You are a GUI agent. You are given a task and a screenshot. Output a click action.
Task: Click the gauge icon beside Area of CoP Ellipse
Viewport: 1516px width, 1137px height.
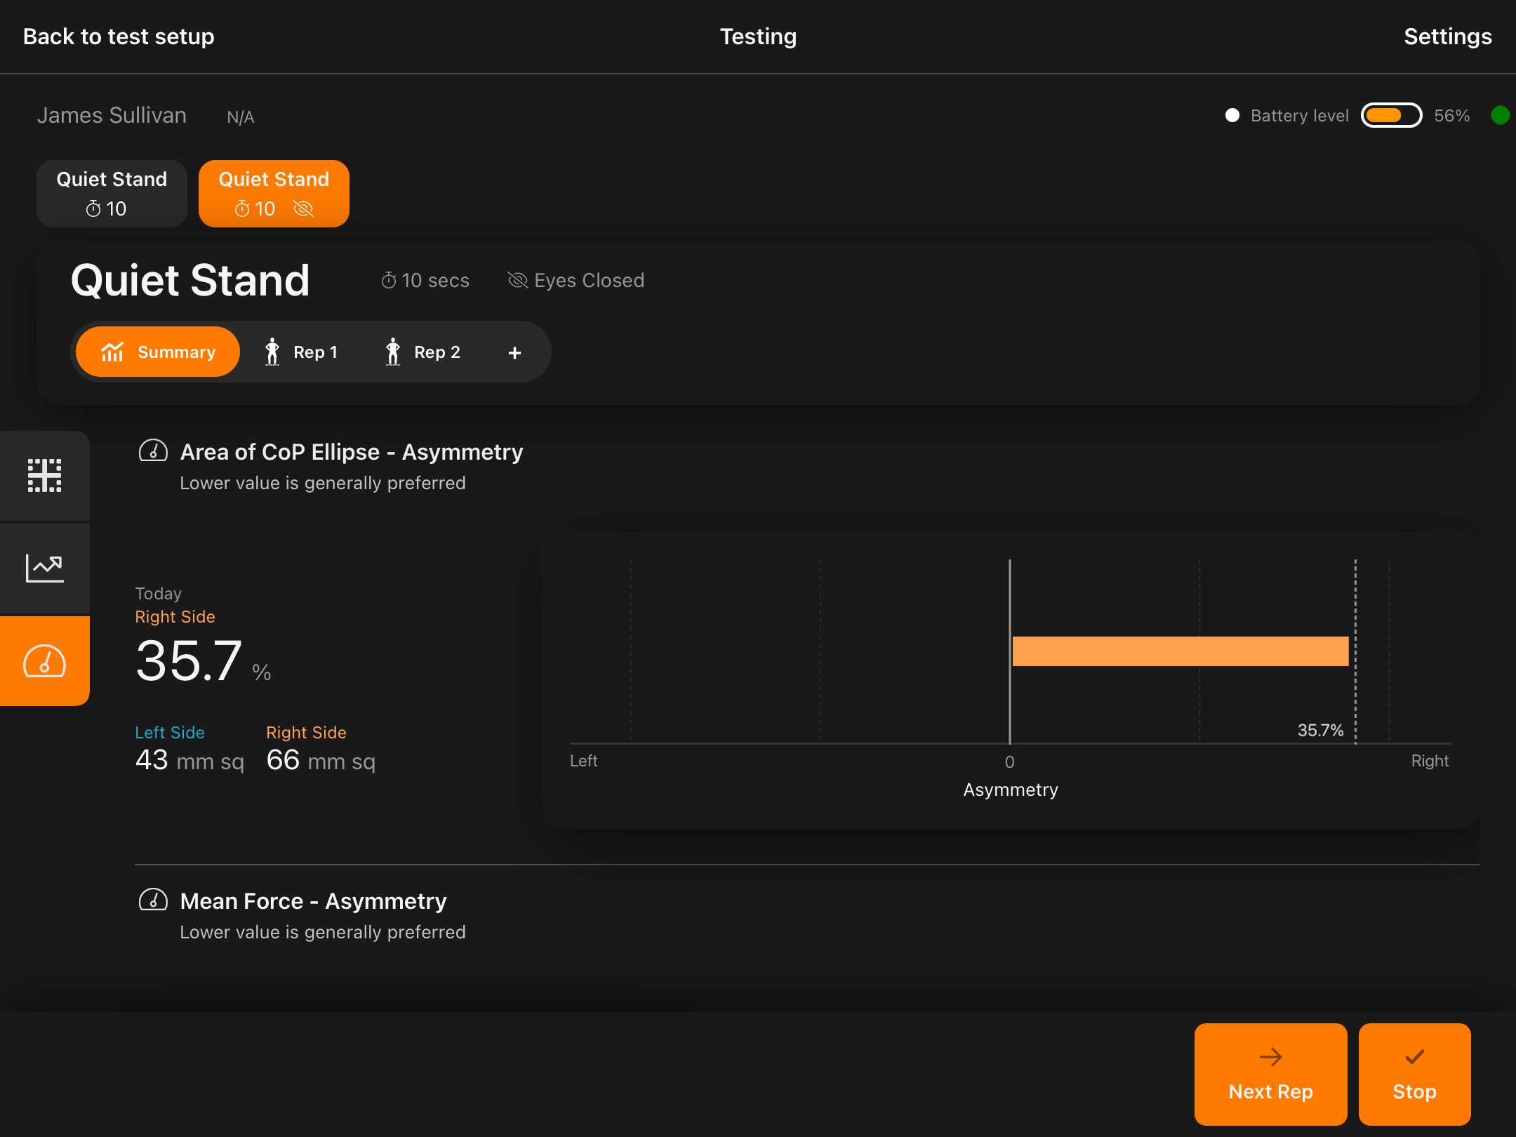[153, 452]
